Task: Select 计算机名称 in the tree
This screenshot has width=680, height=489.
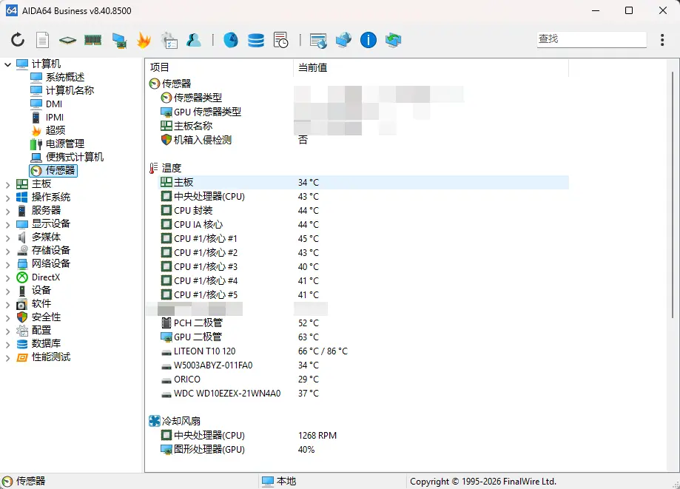Action: tap(70, 90)
